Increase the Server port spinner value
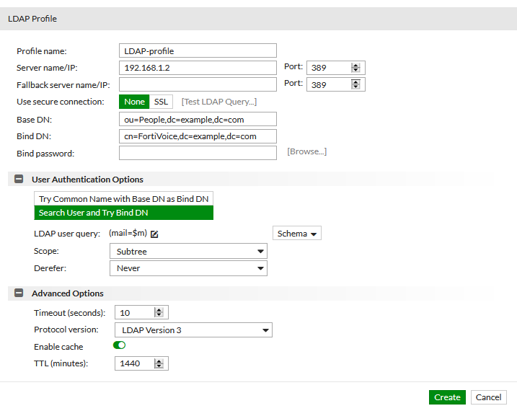 [x=355, y=66]
